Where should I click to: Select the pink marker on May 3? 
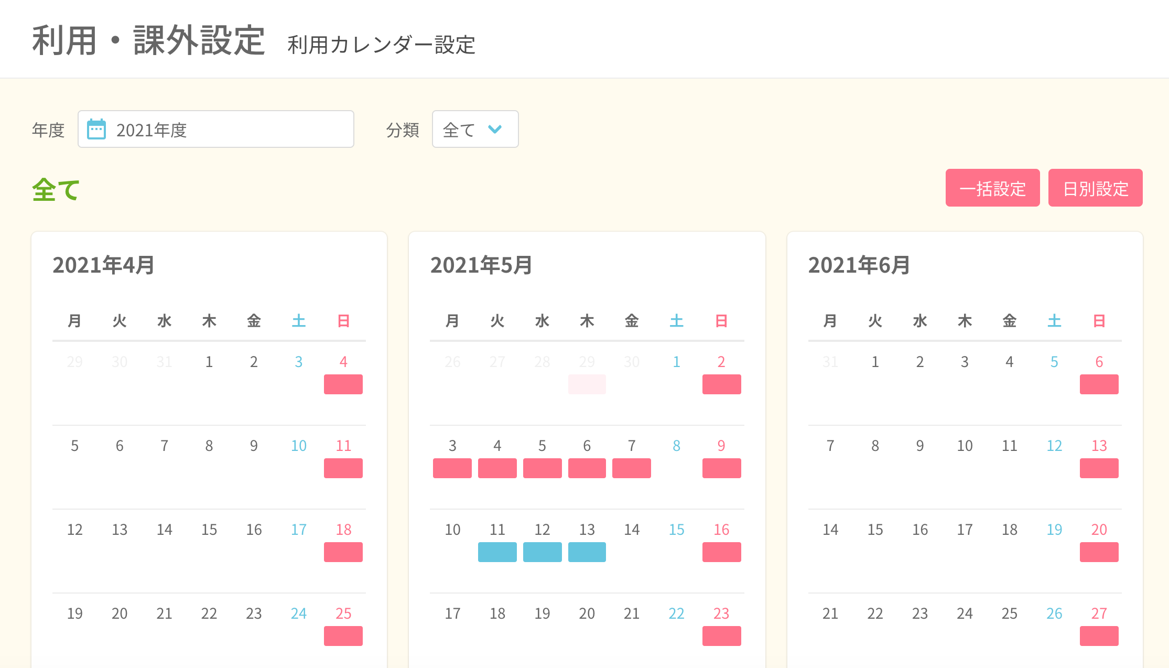tap(452, 468)
